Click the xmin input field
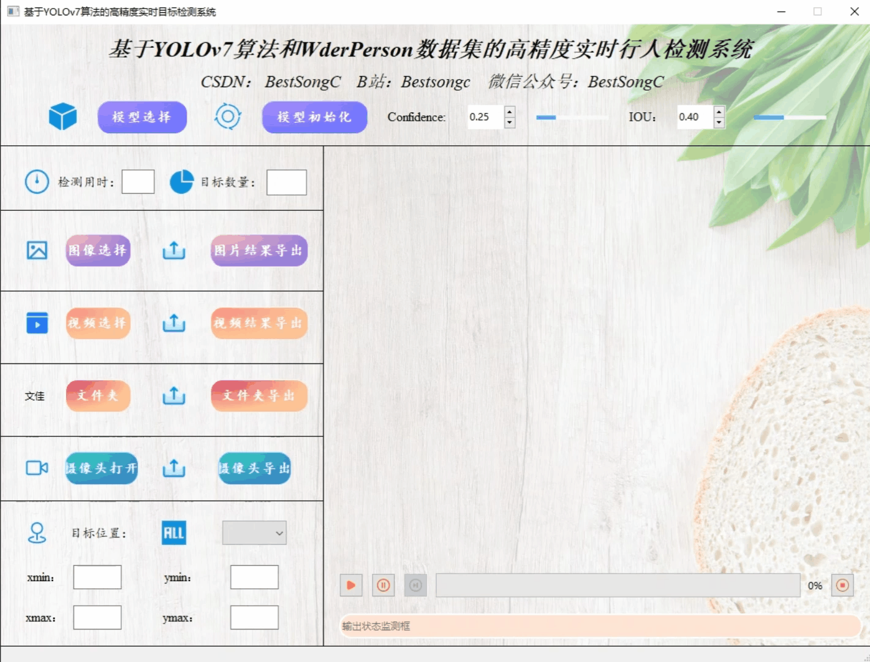 pos(97,577)
